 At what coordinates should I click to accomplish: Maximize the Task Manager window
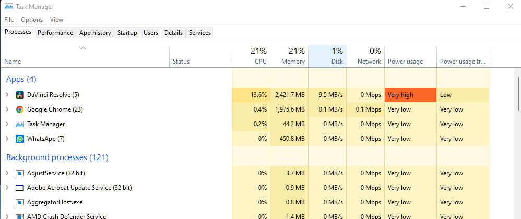tap(487, 6)
